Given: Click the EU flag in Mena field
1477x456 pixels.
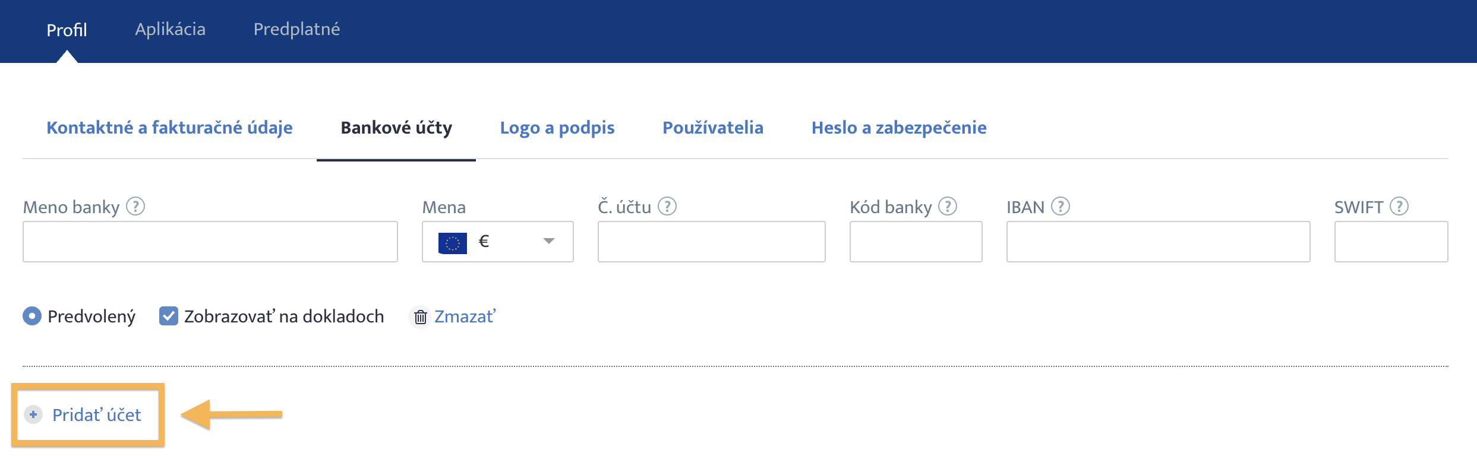Looking at the screenshot, I should 453,242.
